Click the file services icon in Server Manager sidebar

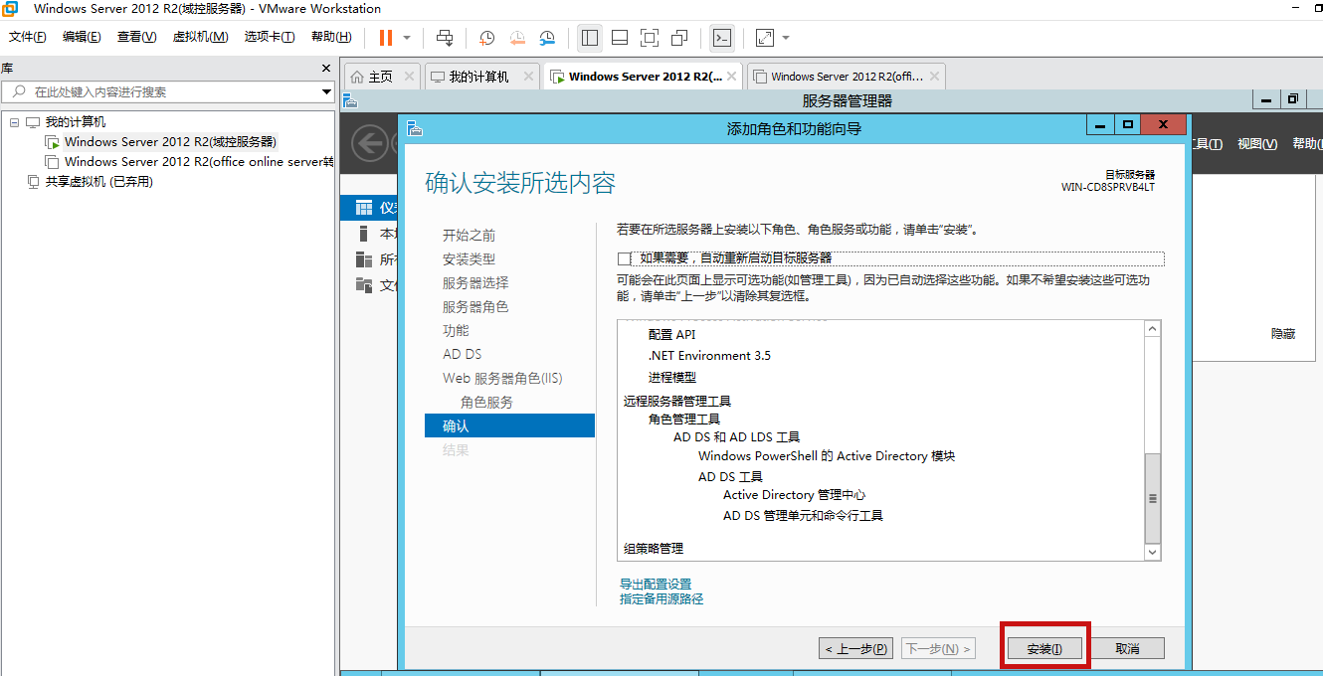(363, 285)
